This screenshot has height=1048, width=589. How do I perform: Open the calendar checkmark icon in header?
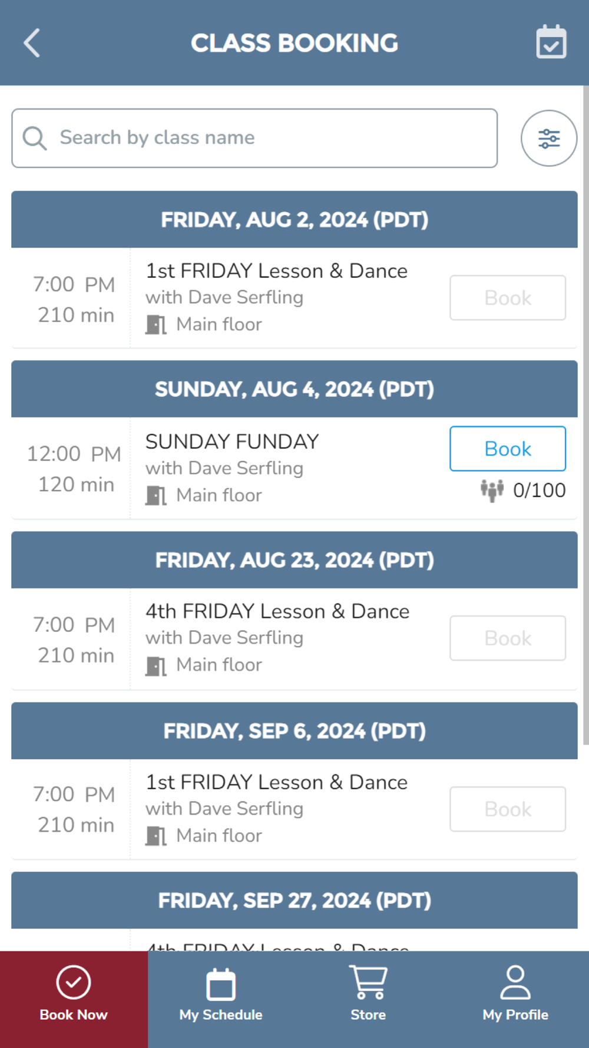pyautogui.click(x=551, y=42)
